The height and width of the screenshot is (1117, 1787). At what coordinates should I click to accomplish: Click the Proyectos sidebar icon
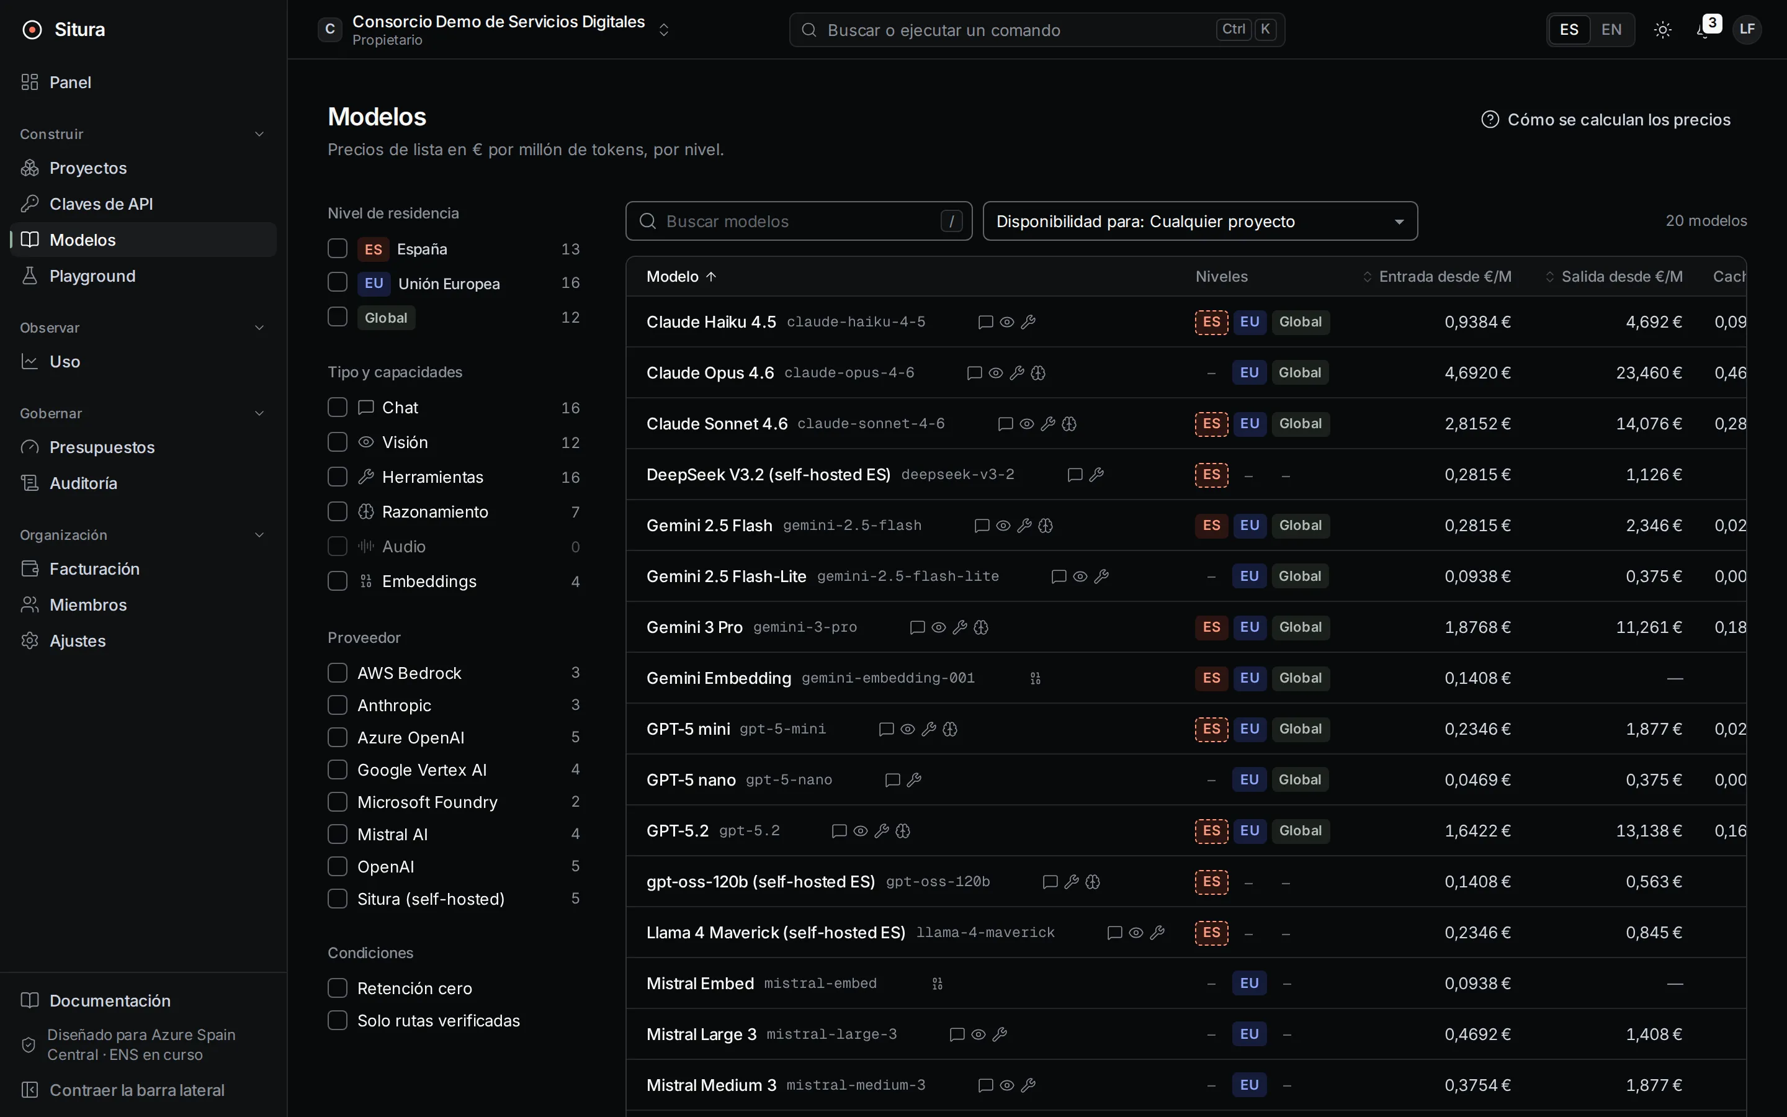30,168
